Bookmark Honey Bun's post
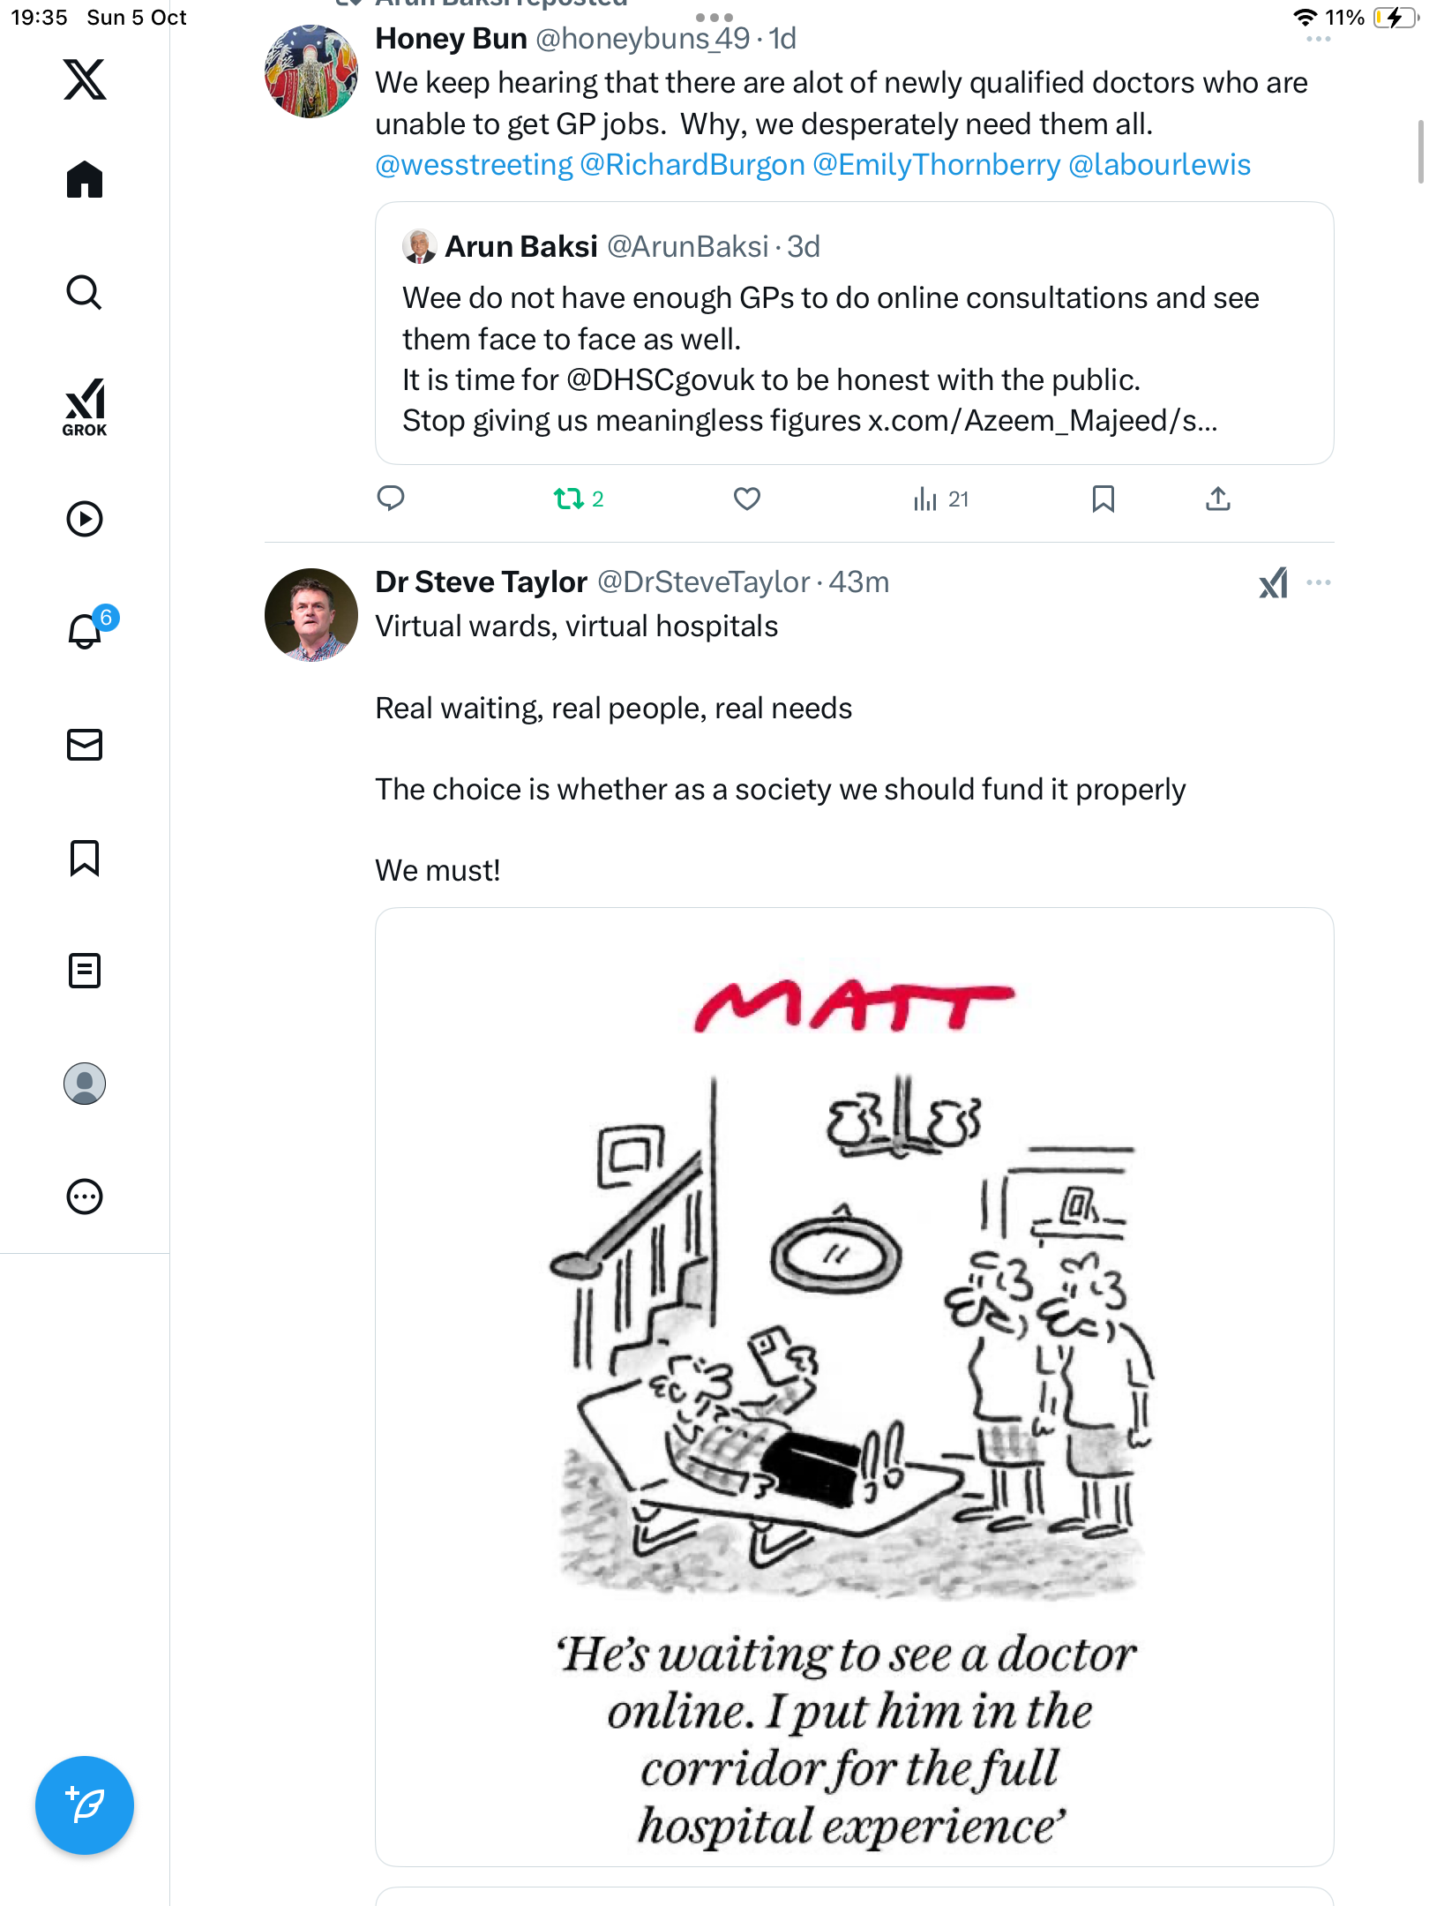 [x=1103, y=499]
